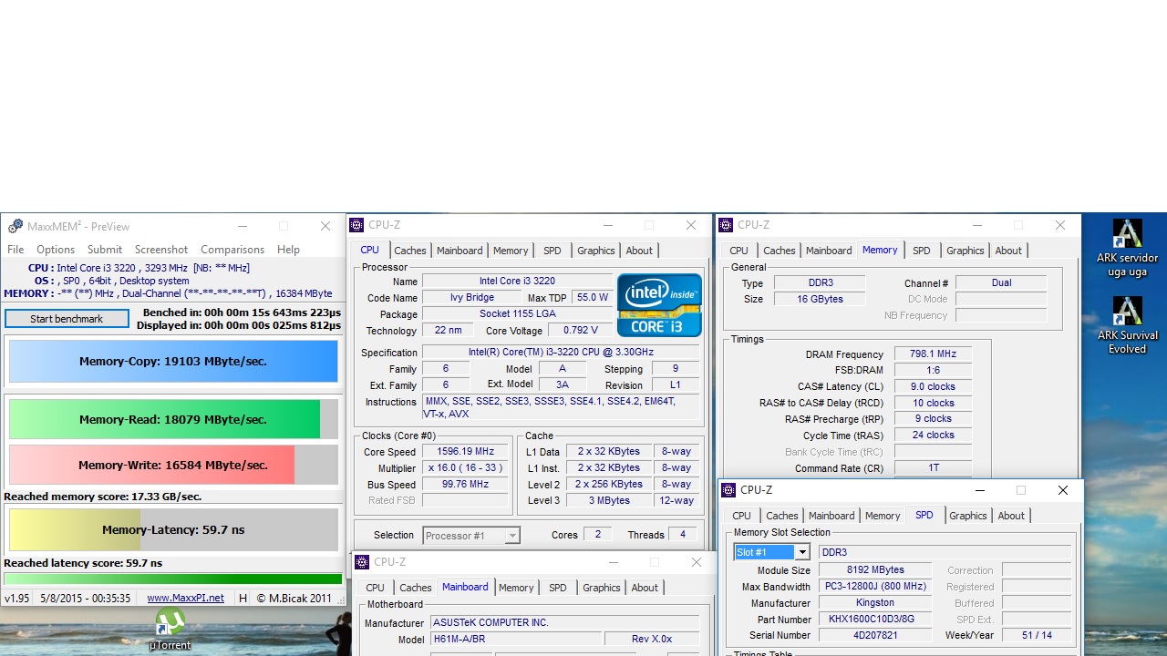The width and height of the screenshot is (1167, 656).
Task: Click the Start benchmark button
Action: (x=67, y=319)
